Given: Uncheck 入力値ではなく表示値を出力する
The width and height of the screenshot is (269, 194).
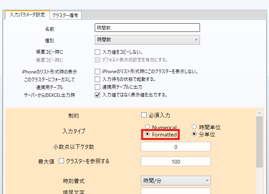Looking at the screenshot, I should pyautogui.click(x=97, y=94).
